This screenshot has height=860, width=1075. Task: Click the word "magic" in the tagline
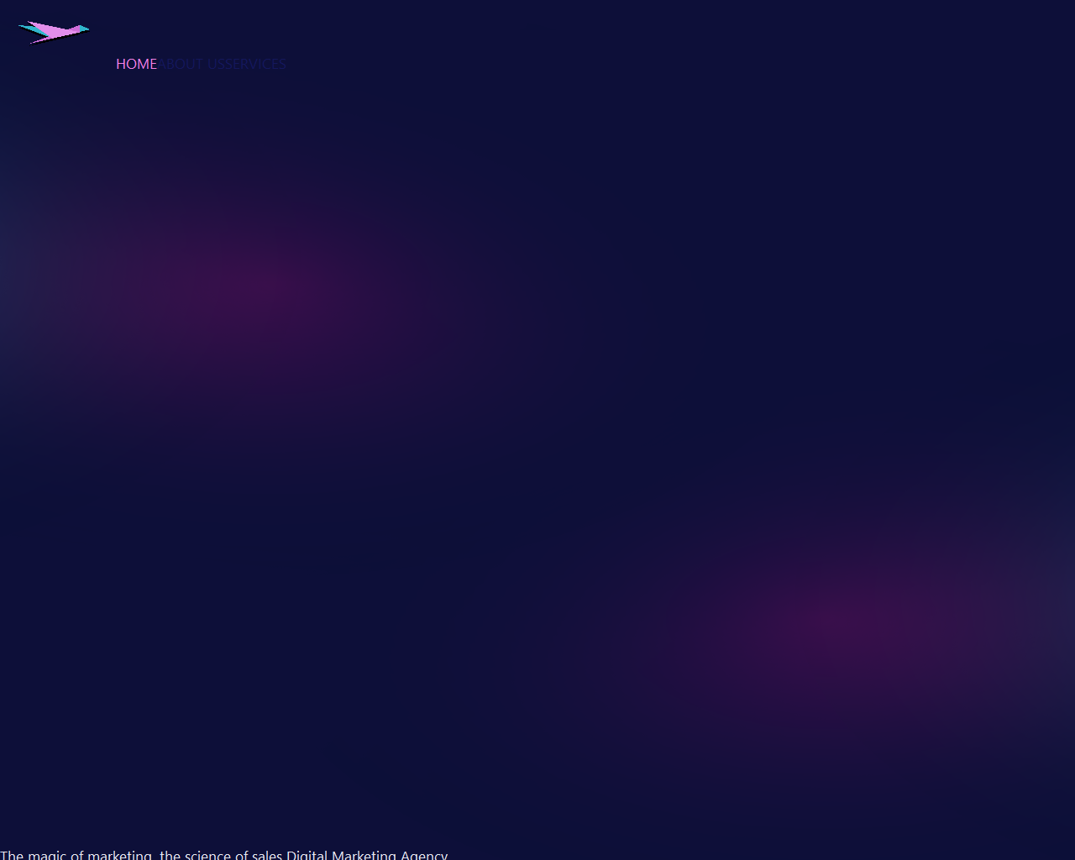[x=47, y=854]
